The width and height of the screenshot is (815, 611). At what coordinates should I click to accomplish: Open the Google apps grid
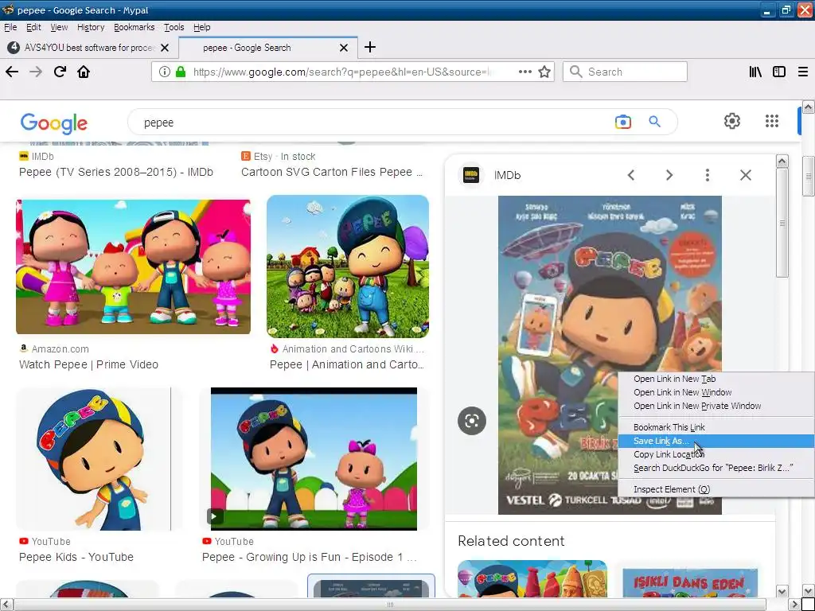tap(772, 121)
